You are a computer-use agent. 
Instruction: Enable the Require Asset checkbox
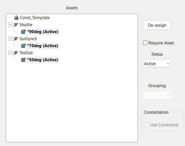click(x=145, y=43)
